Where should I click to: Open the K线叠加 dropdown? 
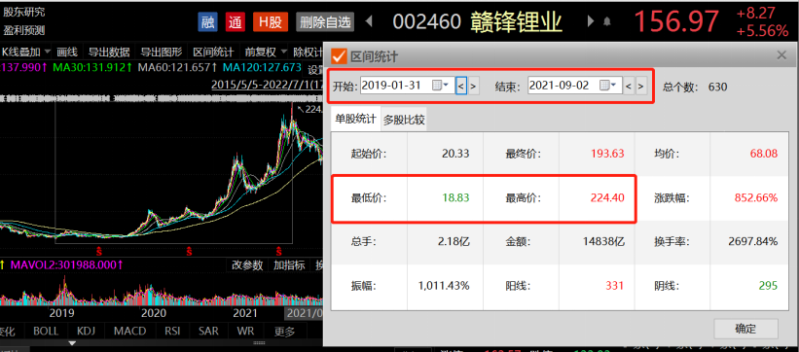coord(26,52)
